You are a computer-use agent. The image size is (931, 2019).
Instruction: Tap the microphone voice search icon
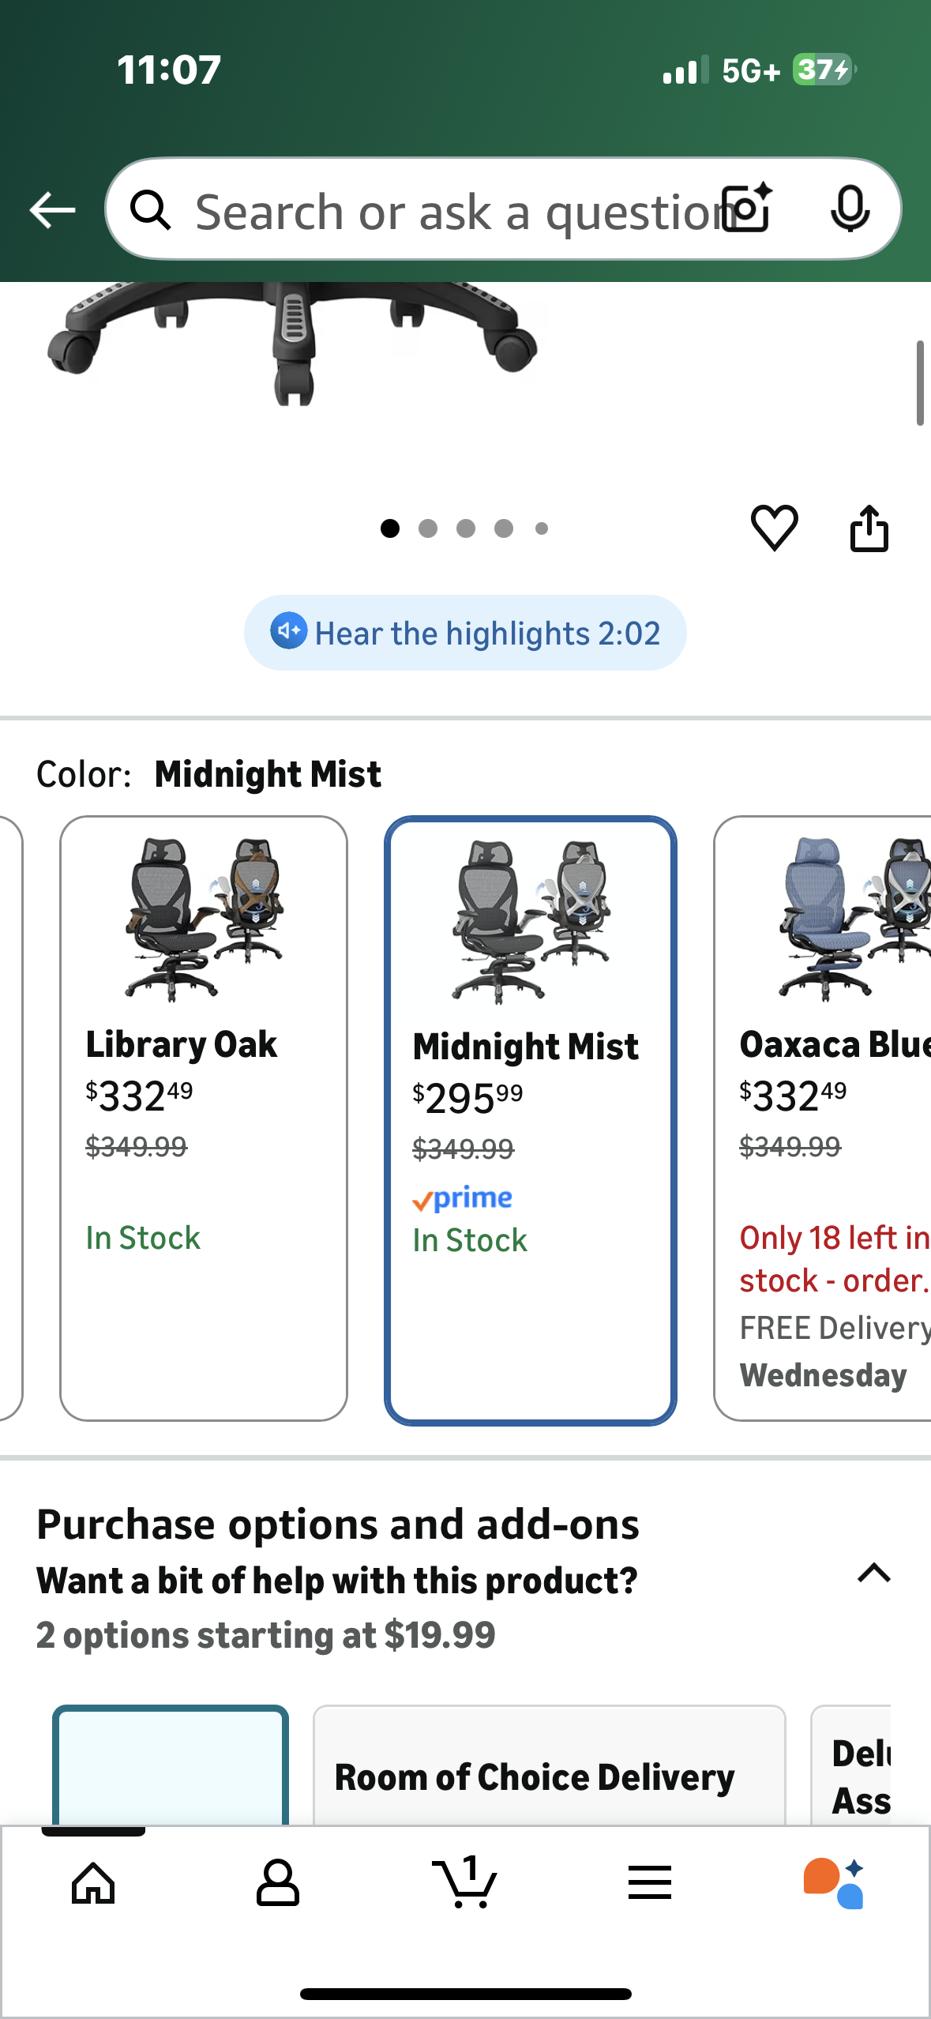[850, 209]
